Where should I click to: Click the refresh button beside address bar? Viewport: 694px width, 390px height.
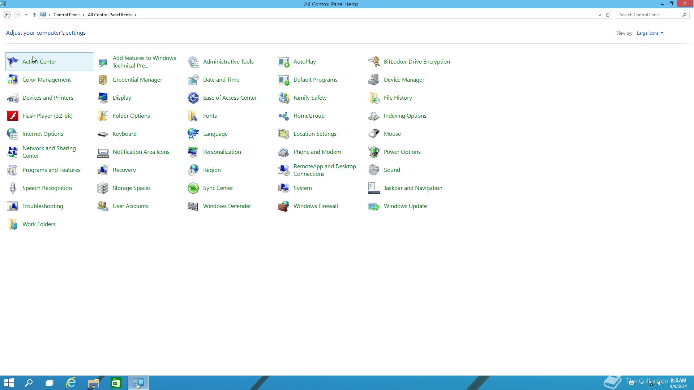[608, 15]
